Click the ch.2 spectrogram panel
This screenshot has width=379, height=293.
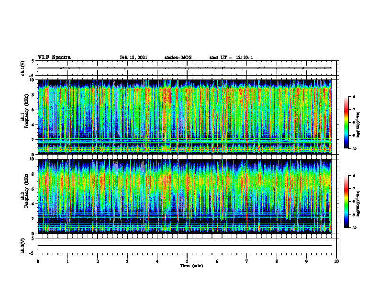point(184,196)
